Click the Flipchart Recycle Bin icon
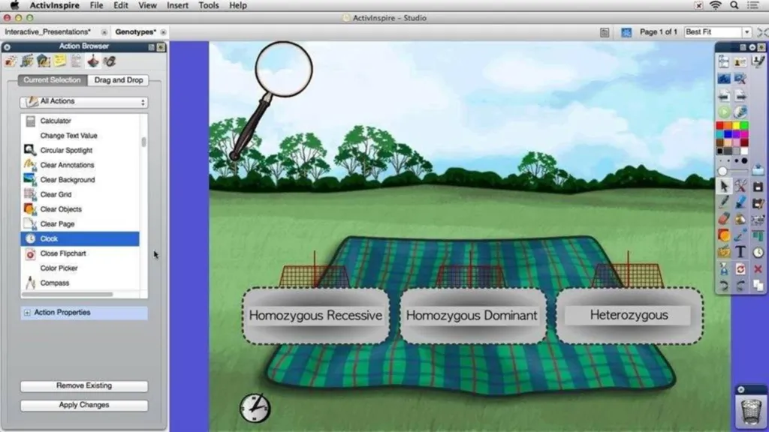769x432 pixels. (748, 411)
